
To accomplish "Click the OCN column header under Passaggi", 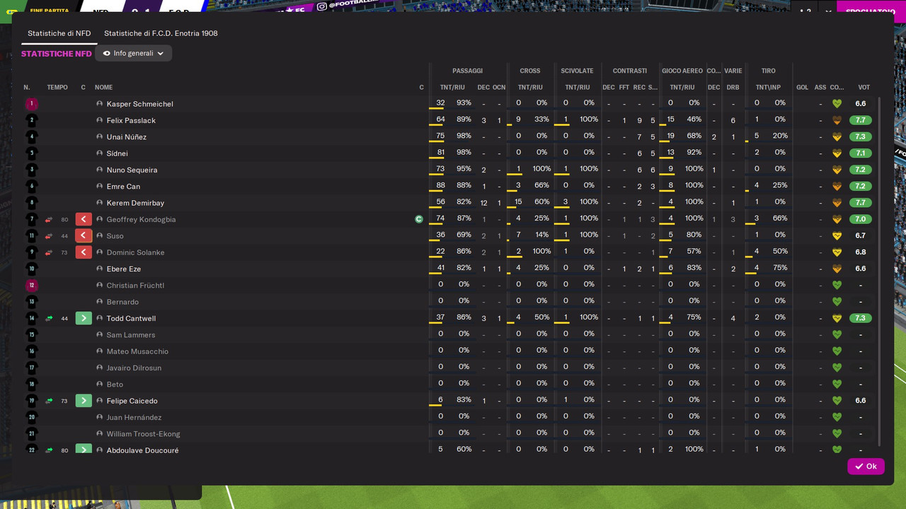I will click(499, 88).
